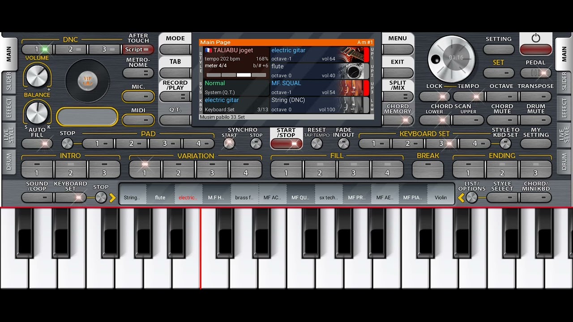Viewport: 573px width, 322px height.
Task: Toggle DNC button 3
Action: (104, 50)
